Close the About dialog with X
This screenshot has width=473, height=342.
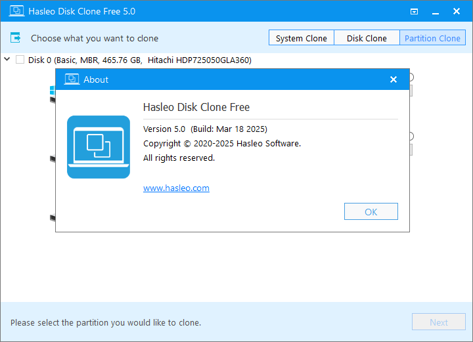click(x=394, y=79)
